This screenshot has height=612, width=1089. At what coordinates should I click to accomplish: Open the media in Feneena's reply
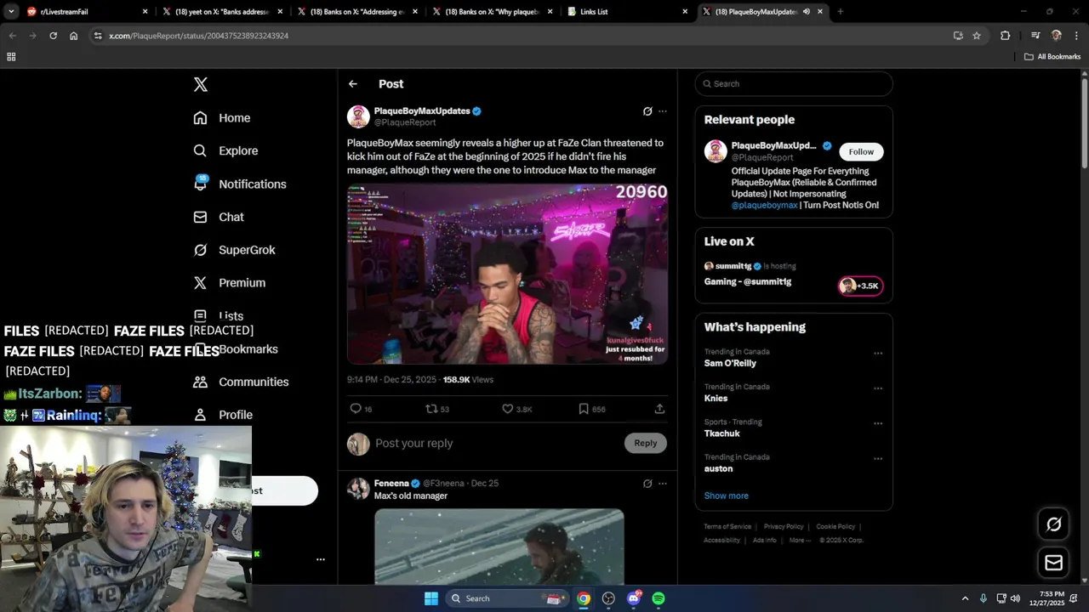[499, 547]
